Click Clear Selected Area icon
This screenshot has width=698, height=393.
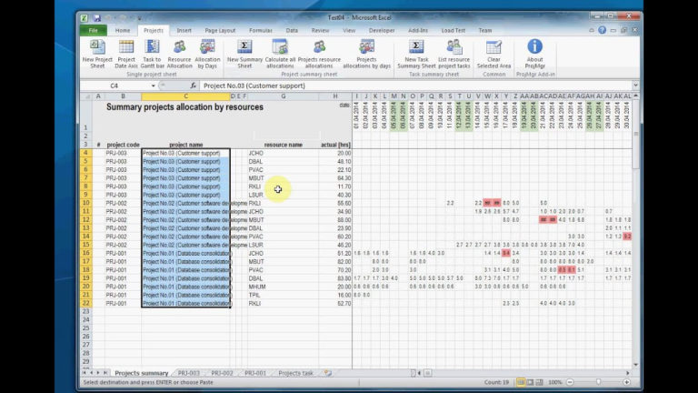(494, 53)
